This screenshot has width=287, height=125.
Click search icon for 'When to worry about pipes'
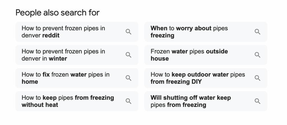[x=257, y=32]
